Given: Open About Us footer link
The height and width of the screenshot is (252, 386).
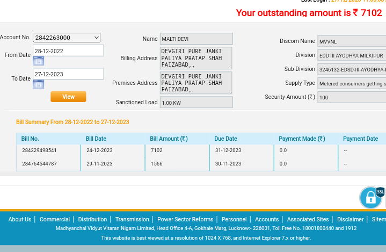Looking at the screenshot, I should click(x=20, y=219).
